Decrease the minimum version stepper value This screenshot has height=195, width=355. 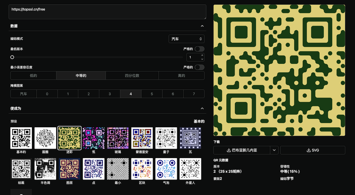pos(202,59)
